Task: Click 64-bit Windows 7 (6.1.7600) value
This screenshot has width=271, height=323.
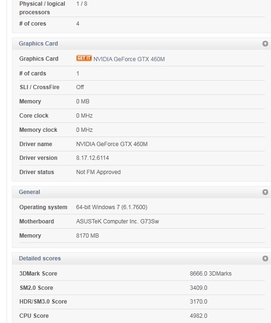Action: (x=112, y=207)
